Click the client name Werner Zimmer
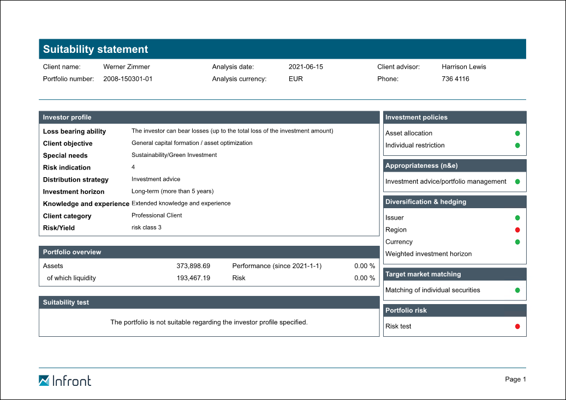The width and height of the screenshot is (566, 400). [126, 67]
